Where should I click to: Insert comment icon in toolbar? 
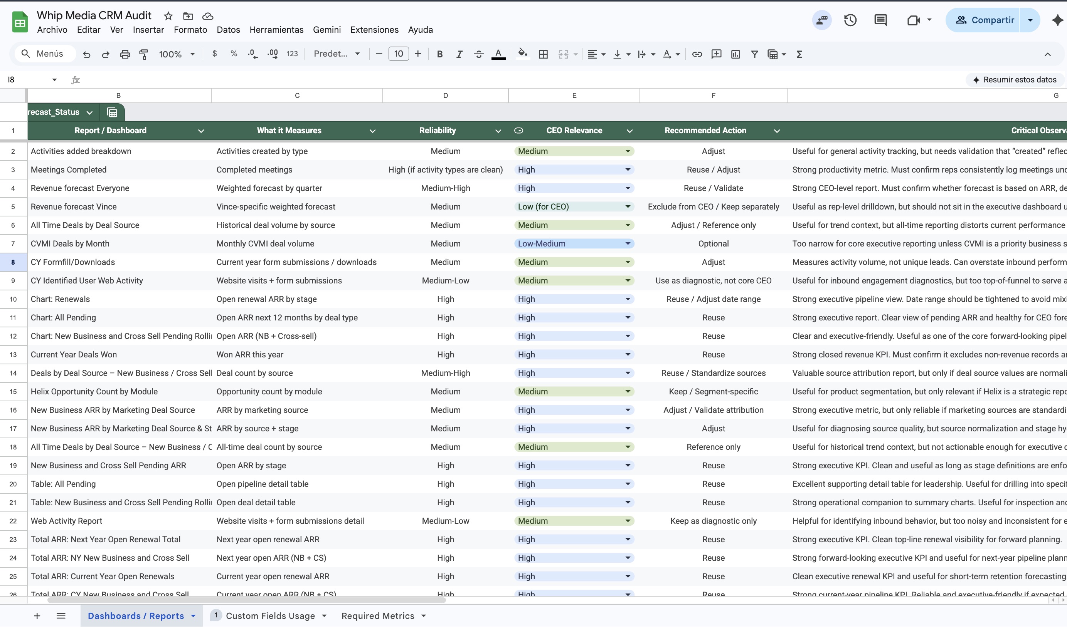pos(717,54)
